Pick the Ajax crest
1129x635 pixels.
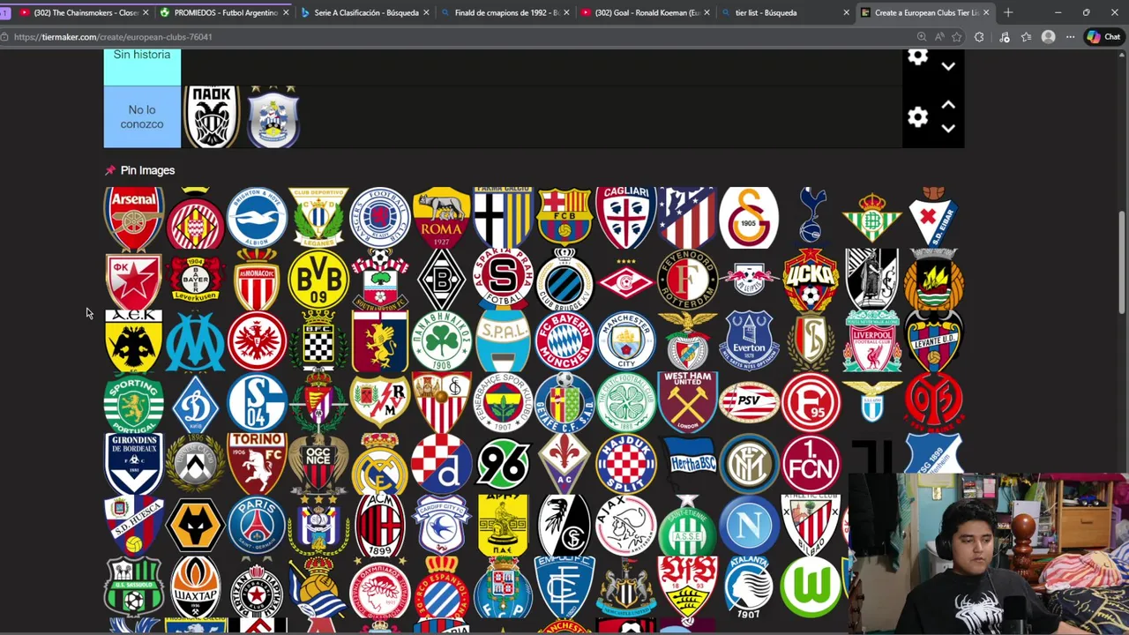[x=626, y=527]
